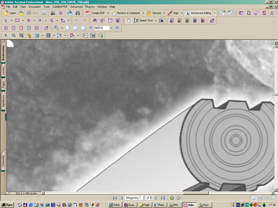Select the Link tool chain icon
The width and height of the screenshot is (278, 208).
click(x=29, y=36)
